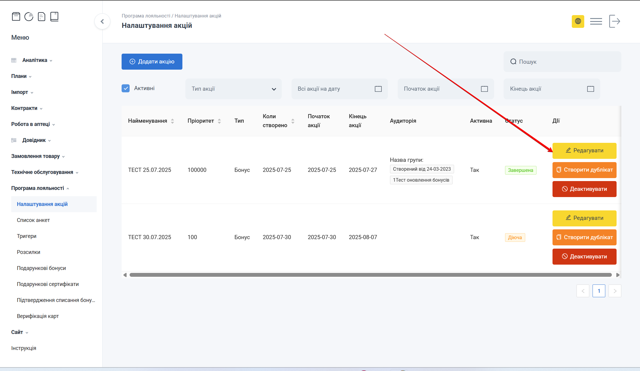Screen dimensions: 640x371
Task: Open the Тип акції dropdown
Action: [233, 89]
